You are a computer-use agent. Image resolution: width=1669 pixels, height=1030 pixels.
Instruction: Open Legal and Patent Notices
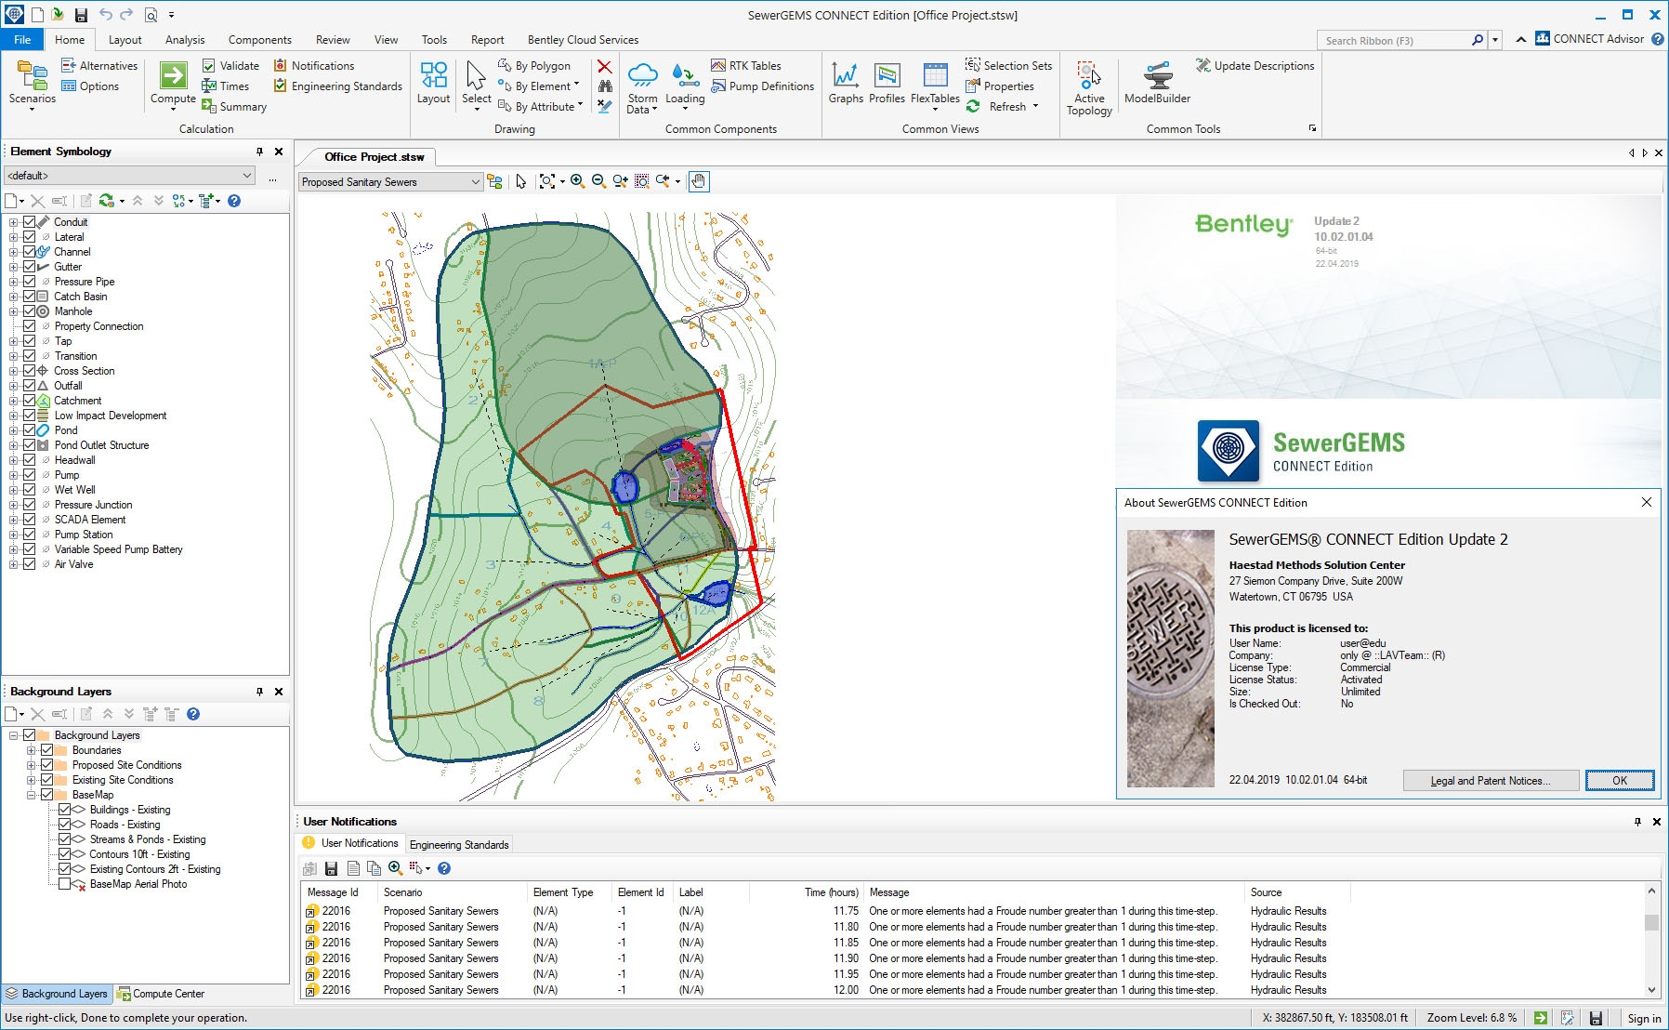coord(1491,781)
